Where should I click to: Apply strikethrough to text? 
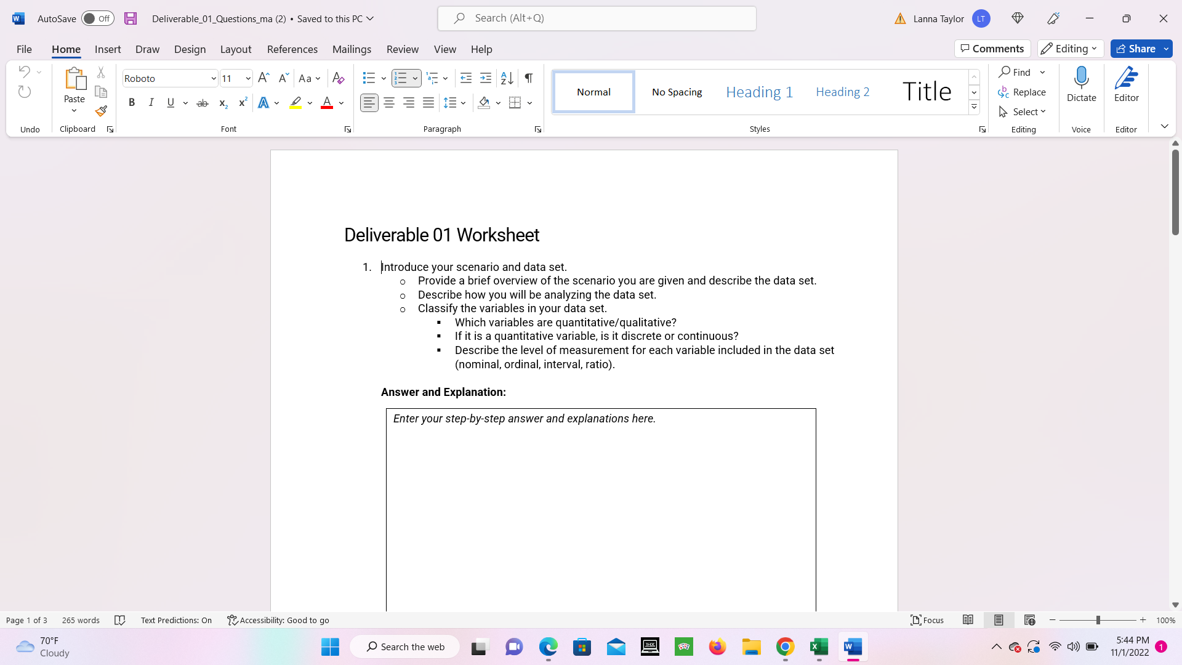click(x=203, y=102)
